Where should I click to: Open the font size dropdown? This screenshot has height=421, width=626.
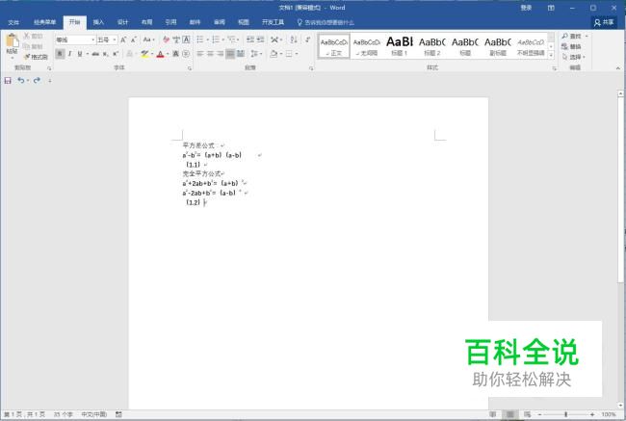coord(115,39)
